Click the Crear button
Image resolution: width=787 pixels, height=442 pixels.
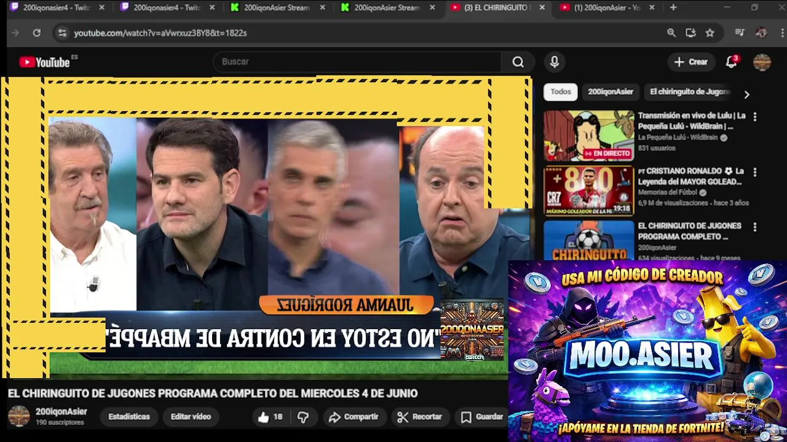click(691, 62)
